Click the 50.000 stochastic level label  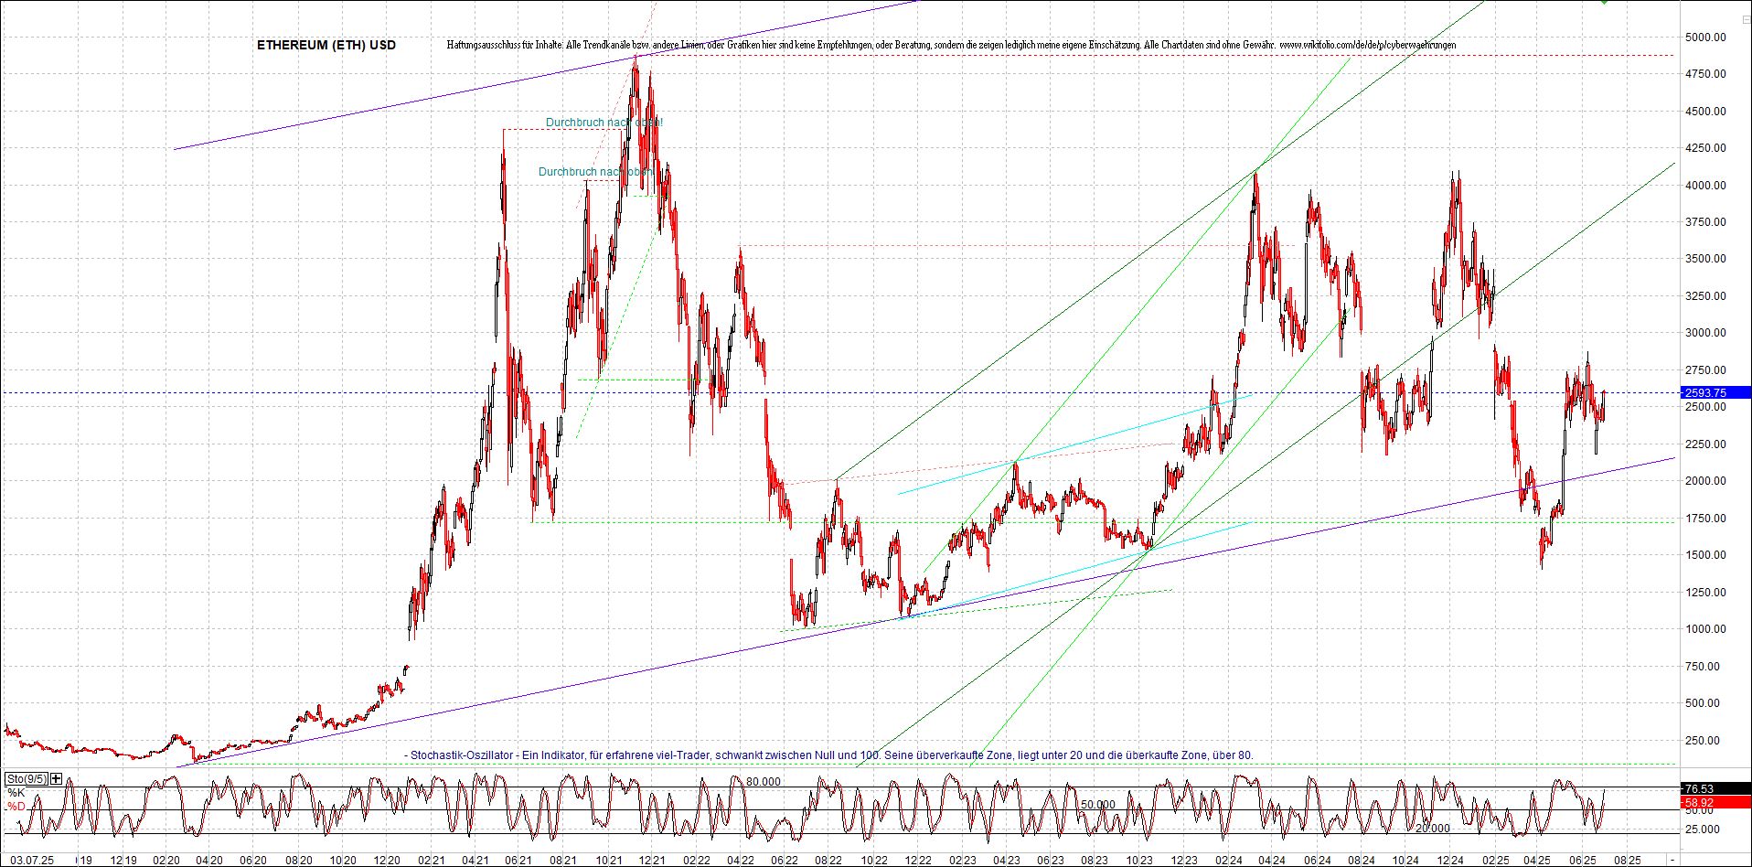point(1098,805)
